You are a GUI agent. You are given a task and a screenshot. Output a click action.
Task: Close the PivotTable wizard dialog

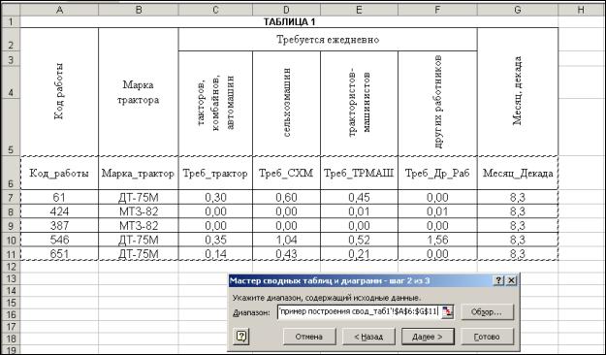click(511, 280)
